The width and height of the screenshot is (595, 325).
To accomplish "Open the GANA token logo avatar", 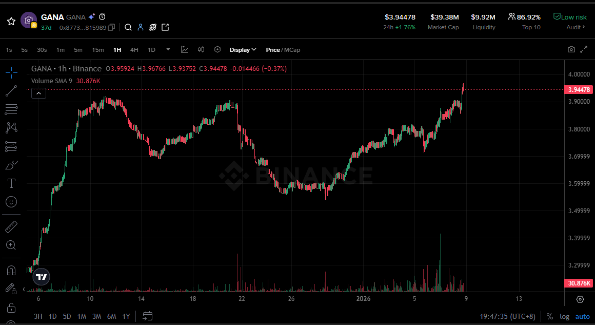I will [x=28, y=21].
